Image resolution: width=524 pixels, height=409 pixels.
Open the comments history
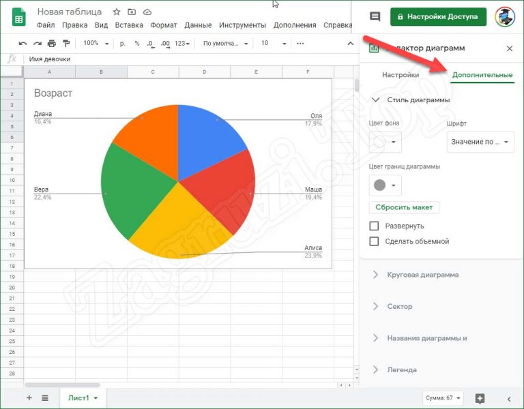(x=375, y=16)
